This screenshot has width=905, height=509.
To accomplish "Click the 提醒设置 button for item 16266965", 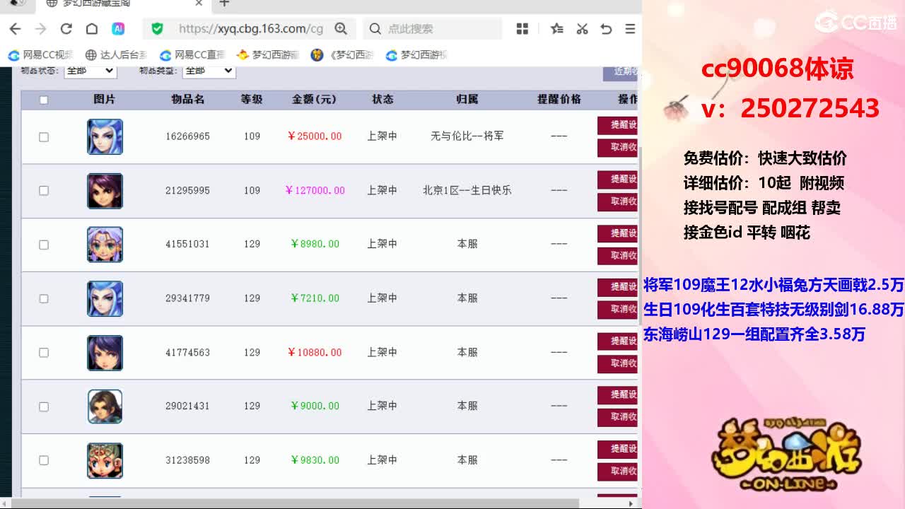I will pos(618,125).
